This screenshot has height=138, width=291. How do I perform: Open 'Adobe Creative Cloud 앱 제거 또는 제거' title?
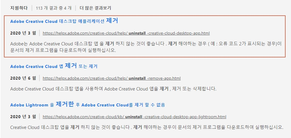pos(54,66)
